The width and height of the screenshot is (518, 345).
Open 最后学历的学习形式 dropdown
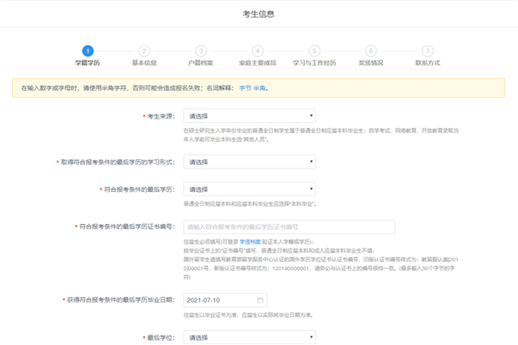pyautogui.click(x=250, y=162)
